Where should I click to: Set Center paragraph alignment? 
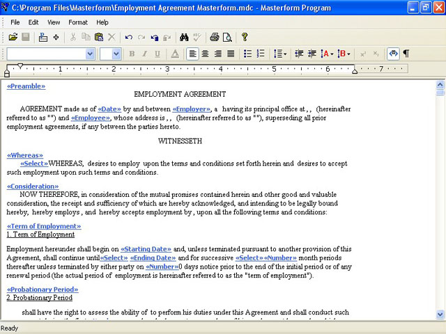(x=205, y=54)
